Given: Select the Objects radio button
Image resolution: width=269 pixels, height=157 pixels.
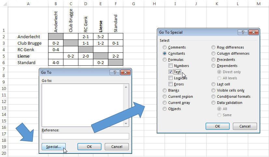Looking at the screenshot, I should pos(165,109).
